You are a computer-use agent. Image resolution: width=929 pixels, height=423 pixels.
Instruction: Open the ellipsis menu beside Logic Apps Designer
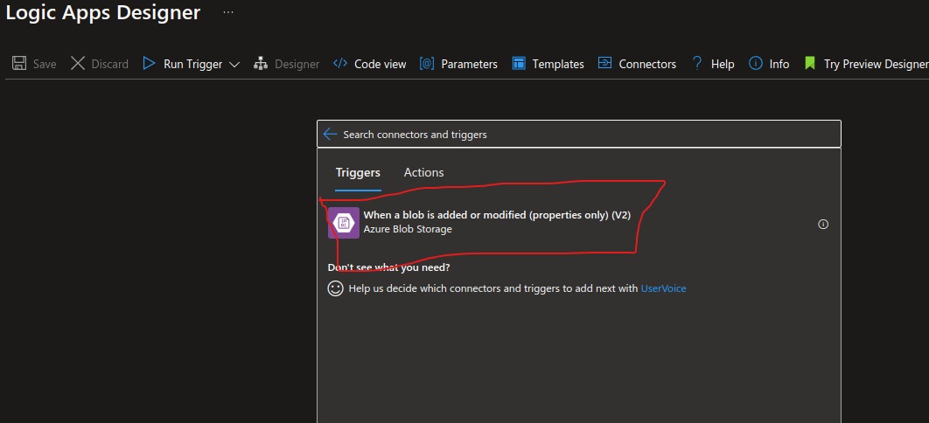click(x=228, y=12)
